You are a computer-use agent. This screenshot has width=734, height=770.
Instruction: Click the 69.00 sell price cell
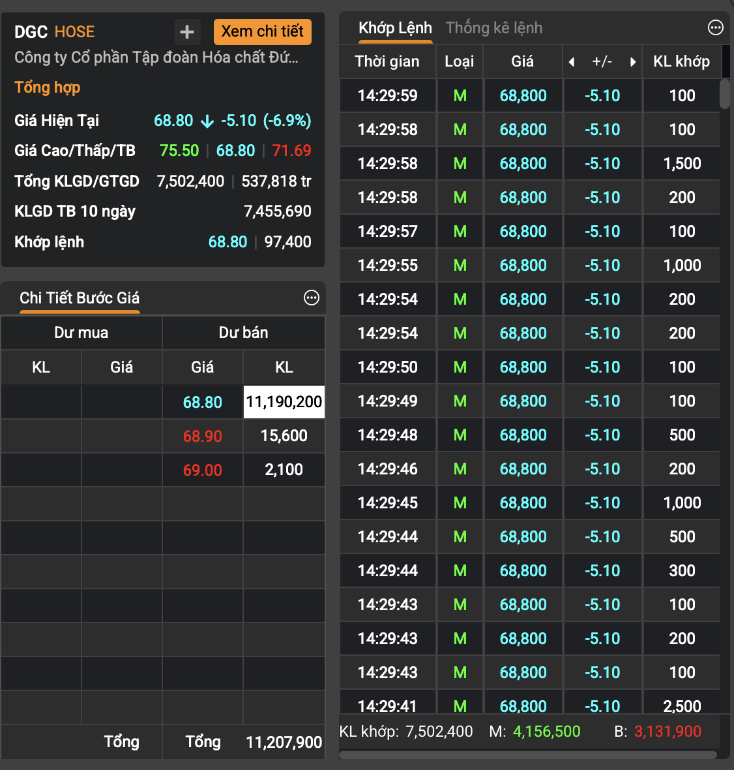202,470
